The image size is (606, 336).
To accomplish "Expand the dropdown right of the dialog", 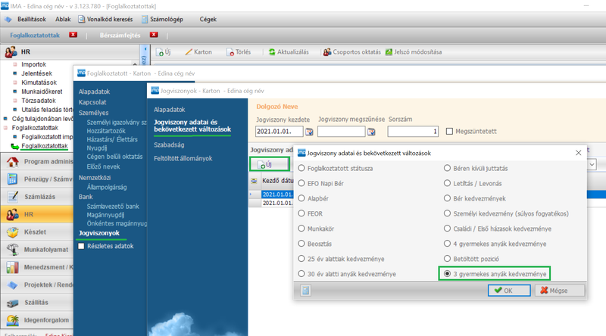I will coord(593,163).
